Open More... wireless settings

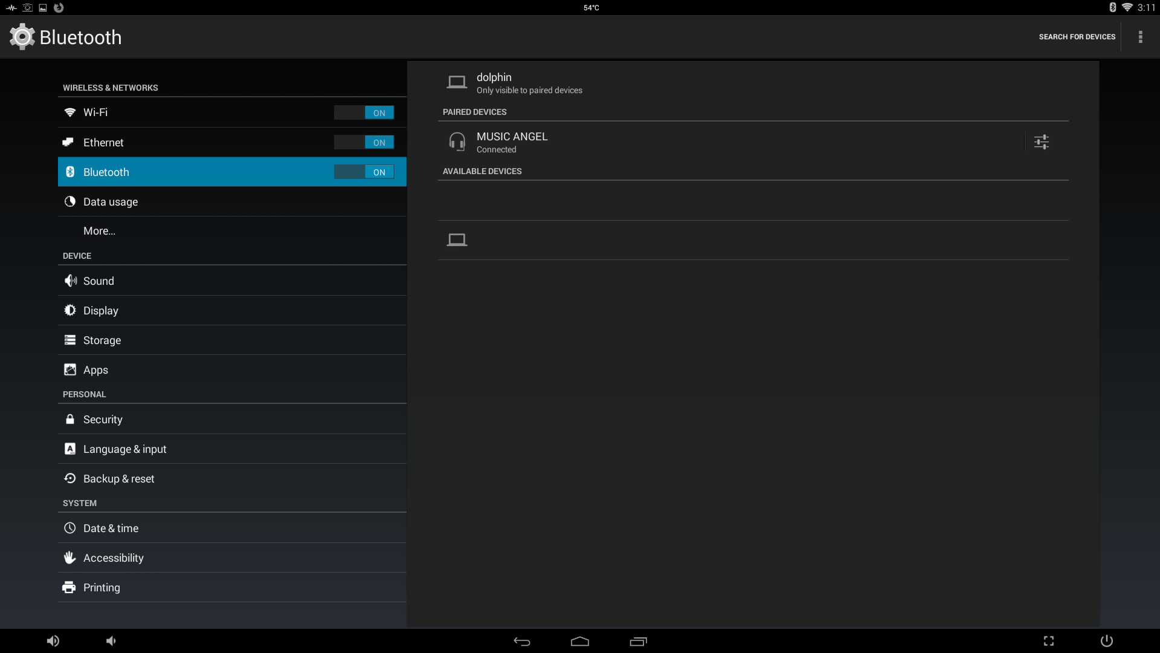tap(232, 231)
